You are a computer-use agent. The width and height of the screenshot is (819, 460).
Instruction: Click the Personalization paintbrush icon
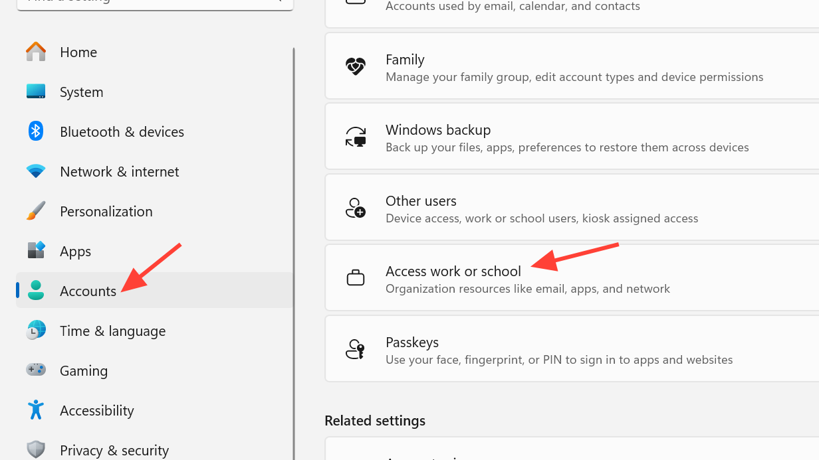(36, 211)
